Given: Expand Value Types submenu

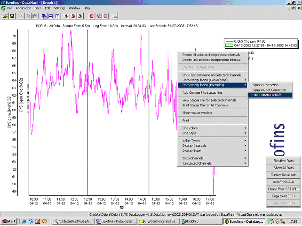Looking at the screenshot, I should (213, 141).
